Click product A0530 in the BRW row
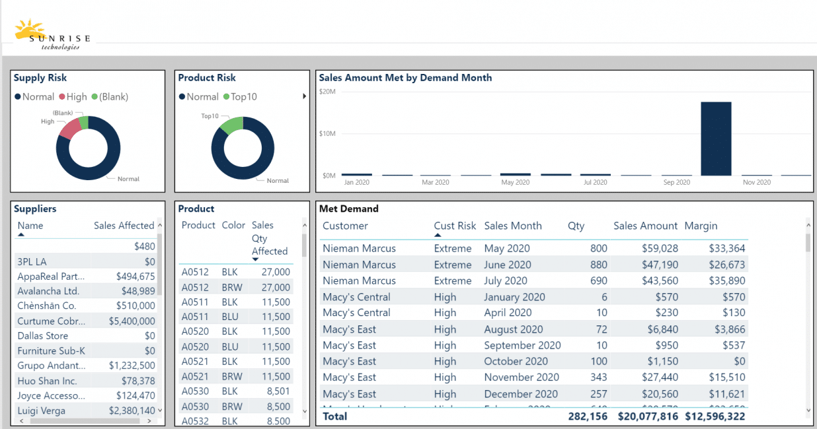The width and height of the screenshot is (817, 429). [195, 407]
